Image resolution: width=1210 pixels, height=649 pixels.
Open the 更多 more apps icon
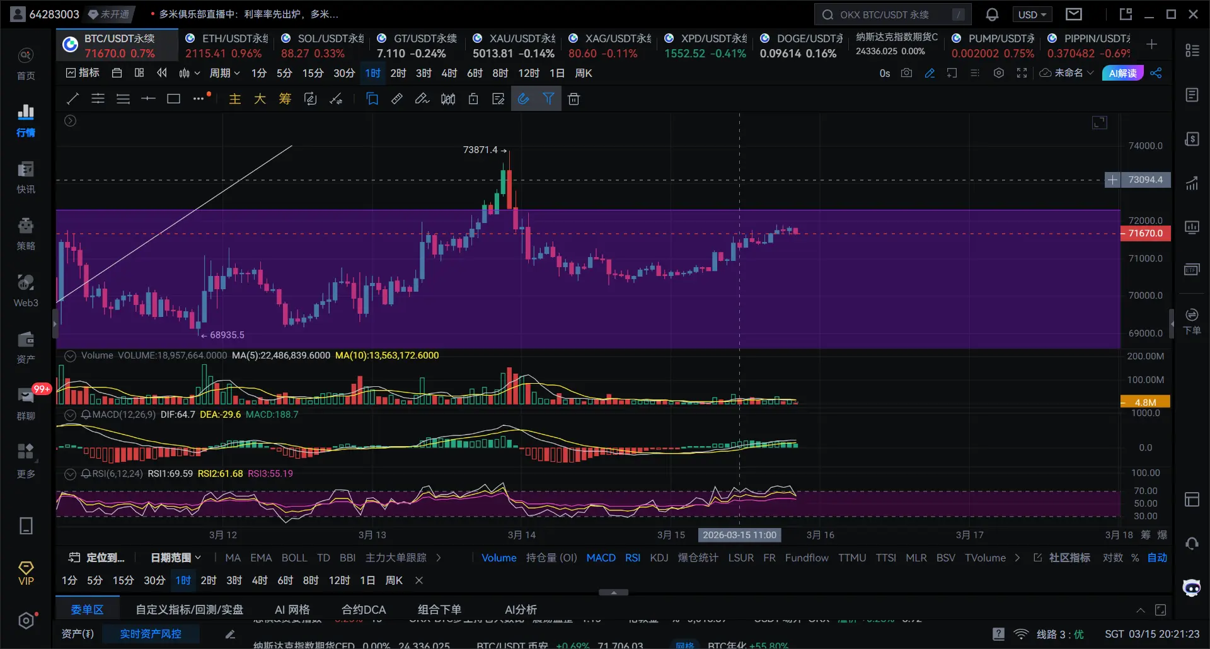[26, 460]
